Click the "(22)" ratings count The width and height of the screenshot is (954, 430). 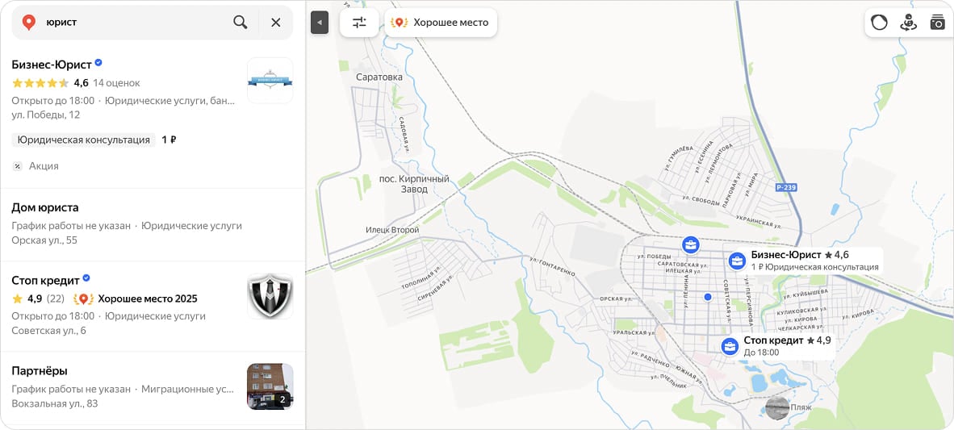(x=56, y=298)
